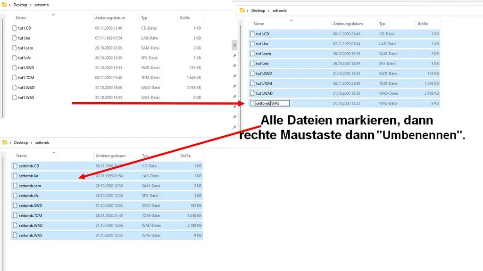The height and width of the screenshot is (271, 483).
Task: Click the tut1.sam file icon in the unselected list
Action: coord(15,48)
